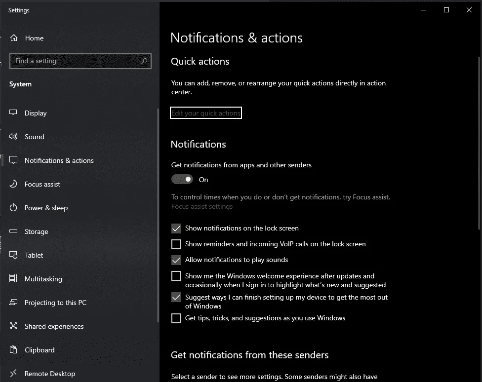Uncheck Suggest ways I can finish setting up
The image size is (482, 382).
(176, 297)
